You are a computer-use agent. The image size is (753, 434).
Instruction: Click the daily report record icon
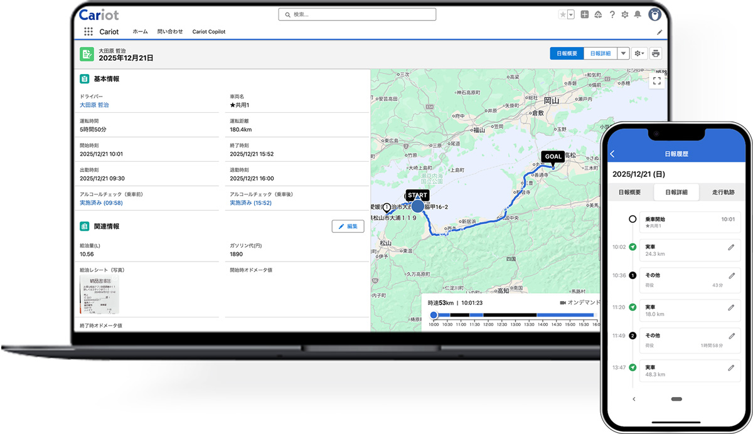(87, 54)
